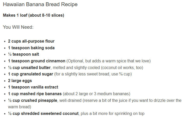Click '1 teaspoon ground cinnamon' bold text
184x118 pixels.
tap(37, 61)
